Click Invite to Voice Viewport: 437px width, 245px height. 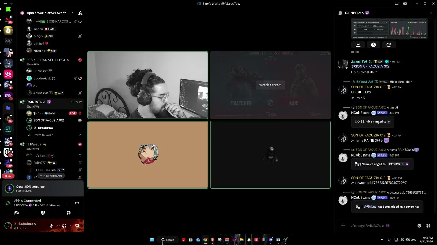pos(43,135)
